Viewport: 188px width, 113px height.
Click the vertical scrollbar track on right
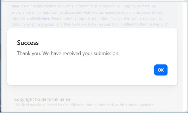[185, 56]
